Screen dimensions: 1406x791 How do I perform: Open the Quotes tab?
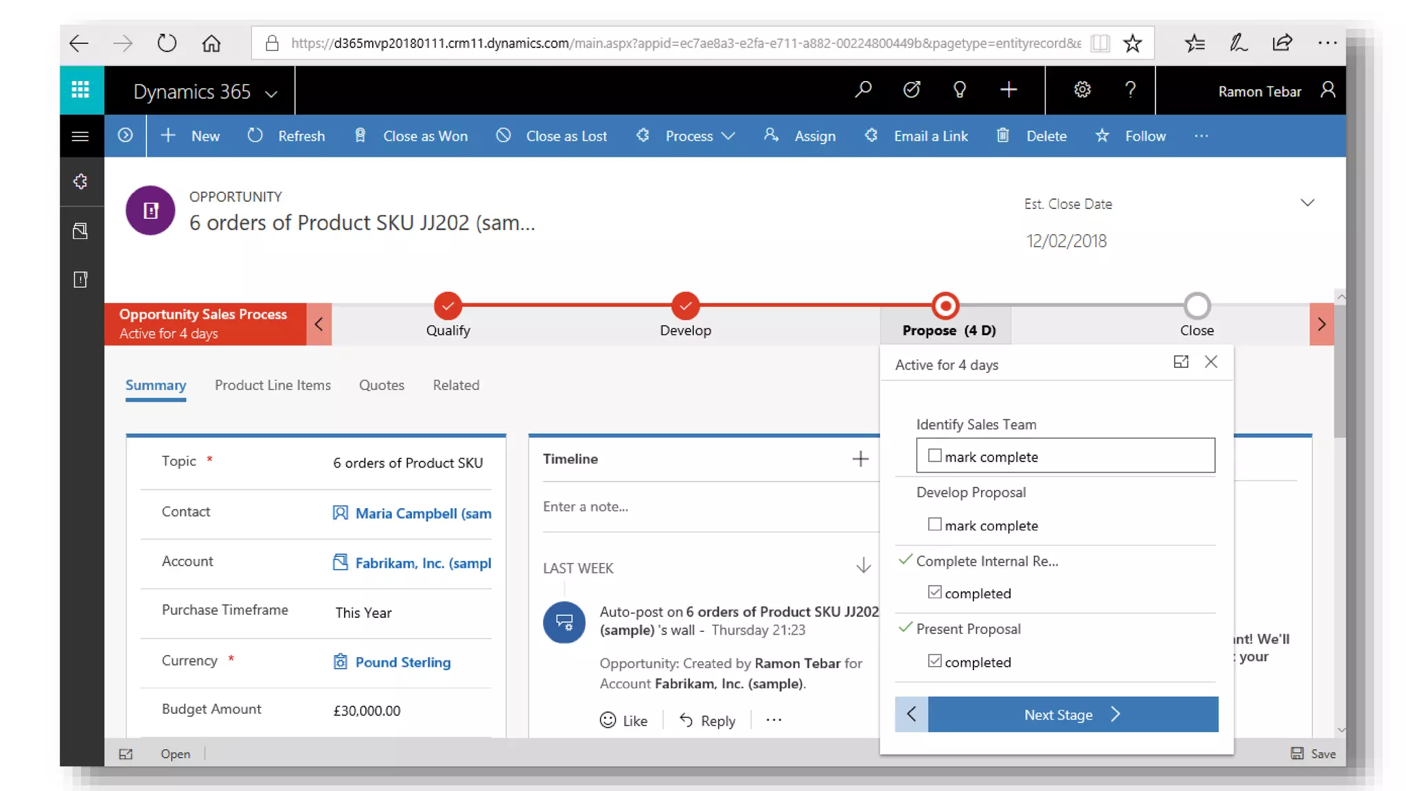[381, 385]
